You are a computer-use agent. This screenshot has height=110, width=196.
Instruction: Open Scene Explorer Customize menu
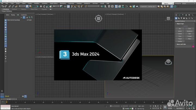24,15
